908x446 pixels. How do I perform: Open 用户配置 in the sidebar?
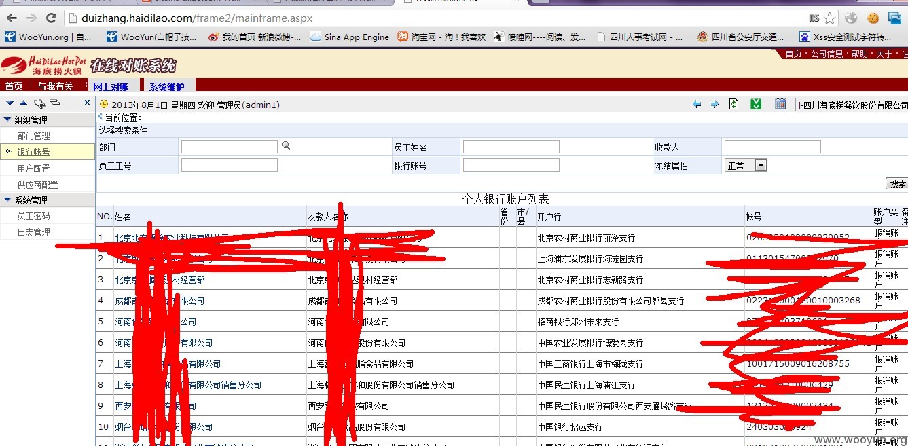coord(34,168)
